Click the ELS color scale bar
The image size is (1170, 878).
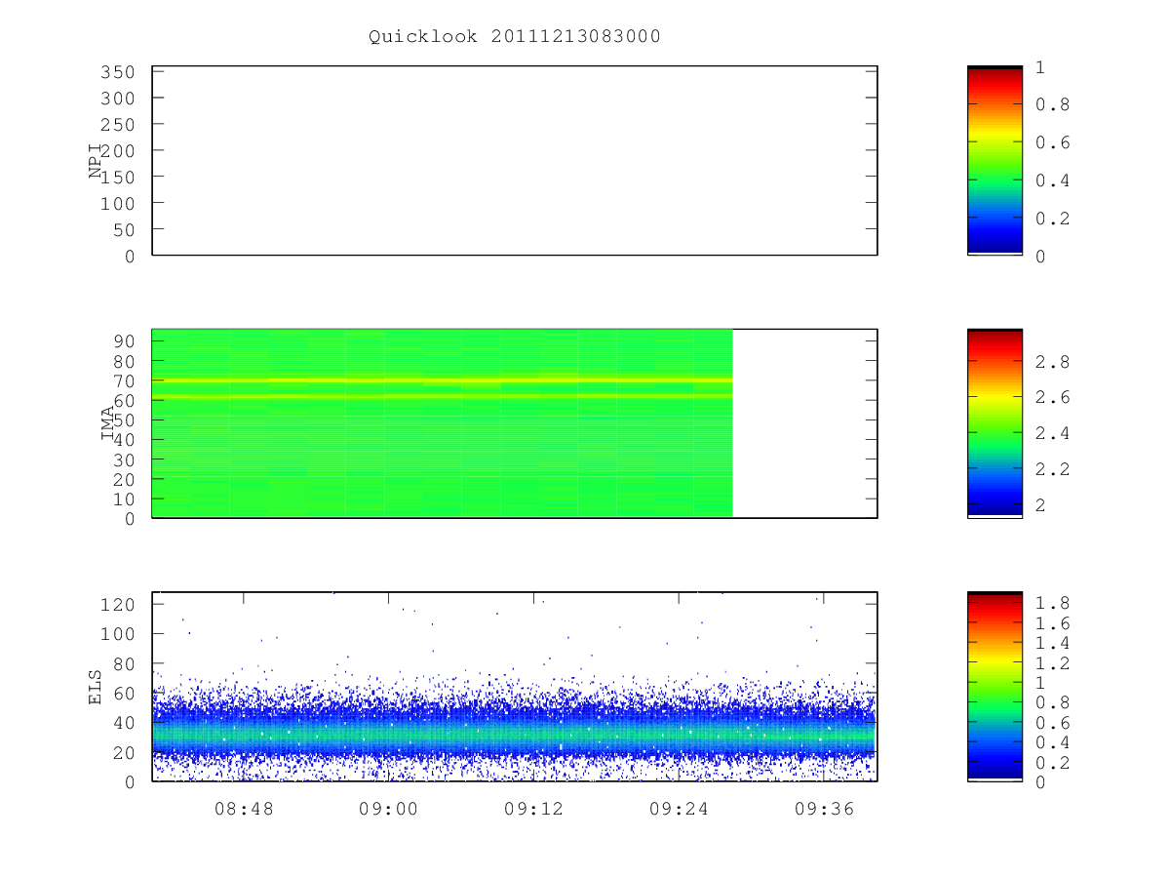point(994,687)
